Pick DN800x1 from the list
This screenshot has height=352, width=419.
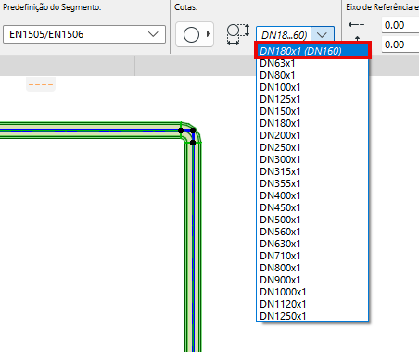pyautogui.click(x=312, y=268)
